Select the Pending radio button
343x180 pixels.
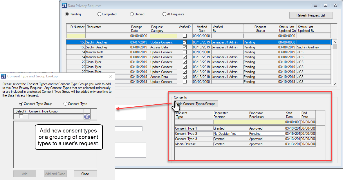(67, 14)
